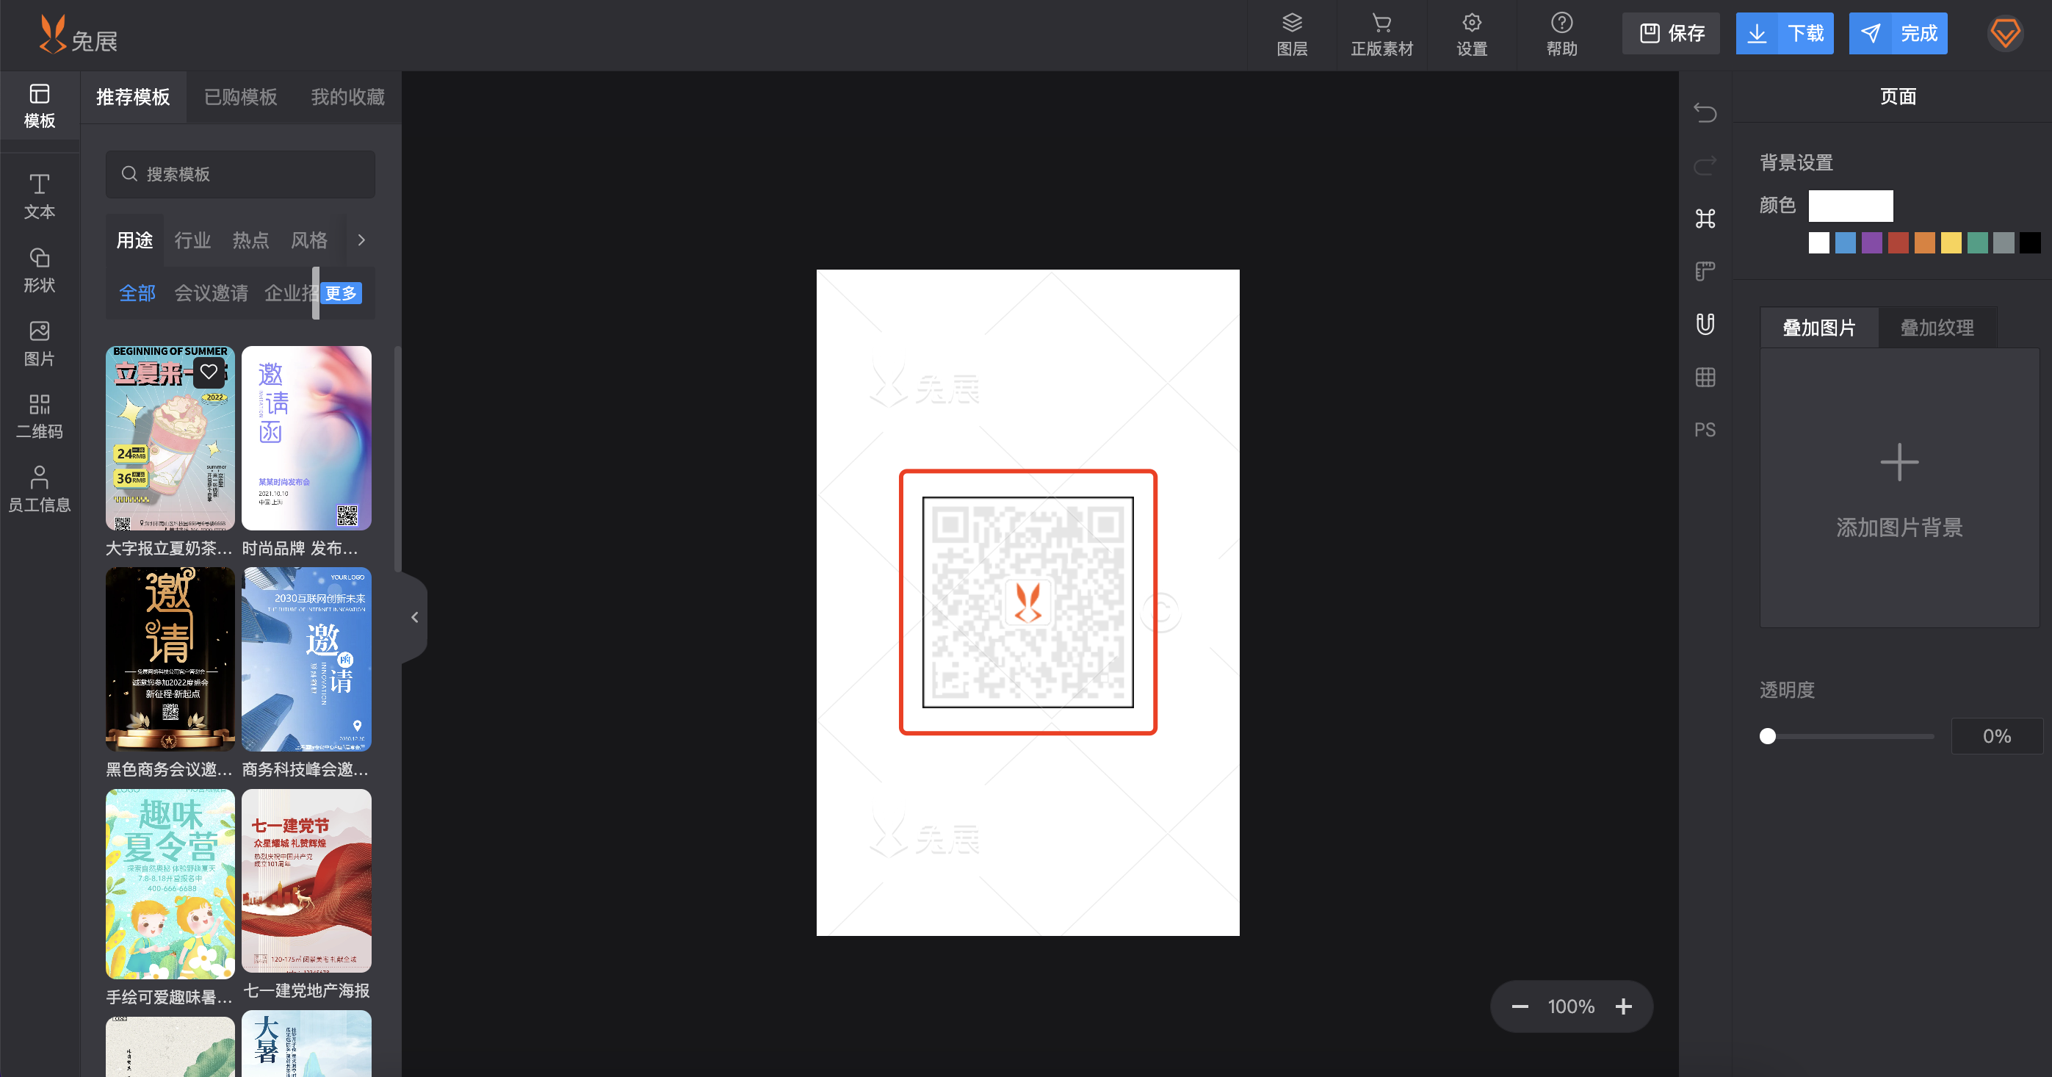2052x1077 pixels.
Task: Zoom out with the minus button
Action: pyautogui.click(x=1519, y=1006)
